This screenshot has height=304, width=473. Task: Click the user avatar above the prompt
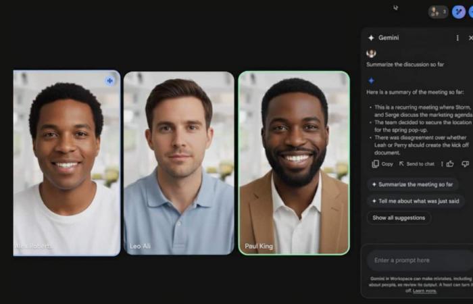pyautogui.click(x=371, y=53)
